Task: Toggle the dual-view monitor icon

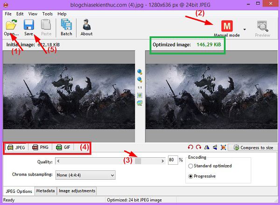Action: (140, 103)
